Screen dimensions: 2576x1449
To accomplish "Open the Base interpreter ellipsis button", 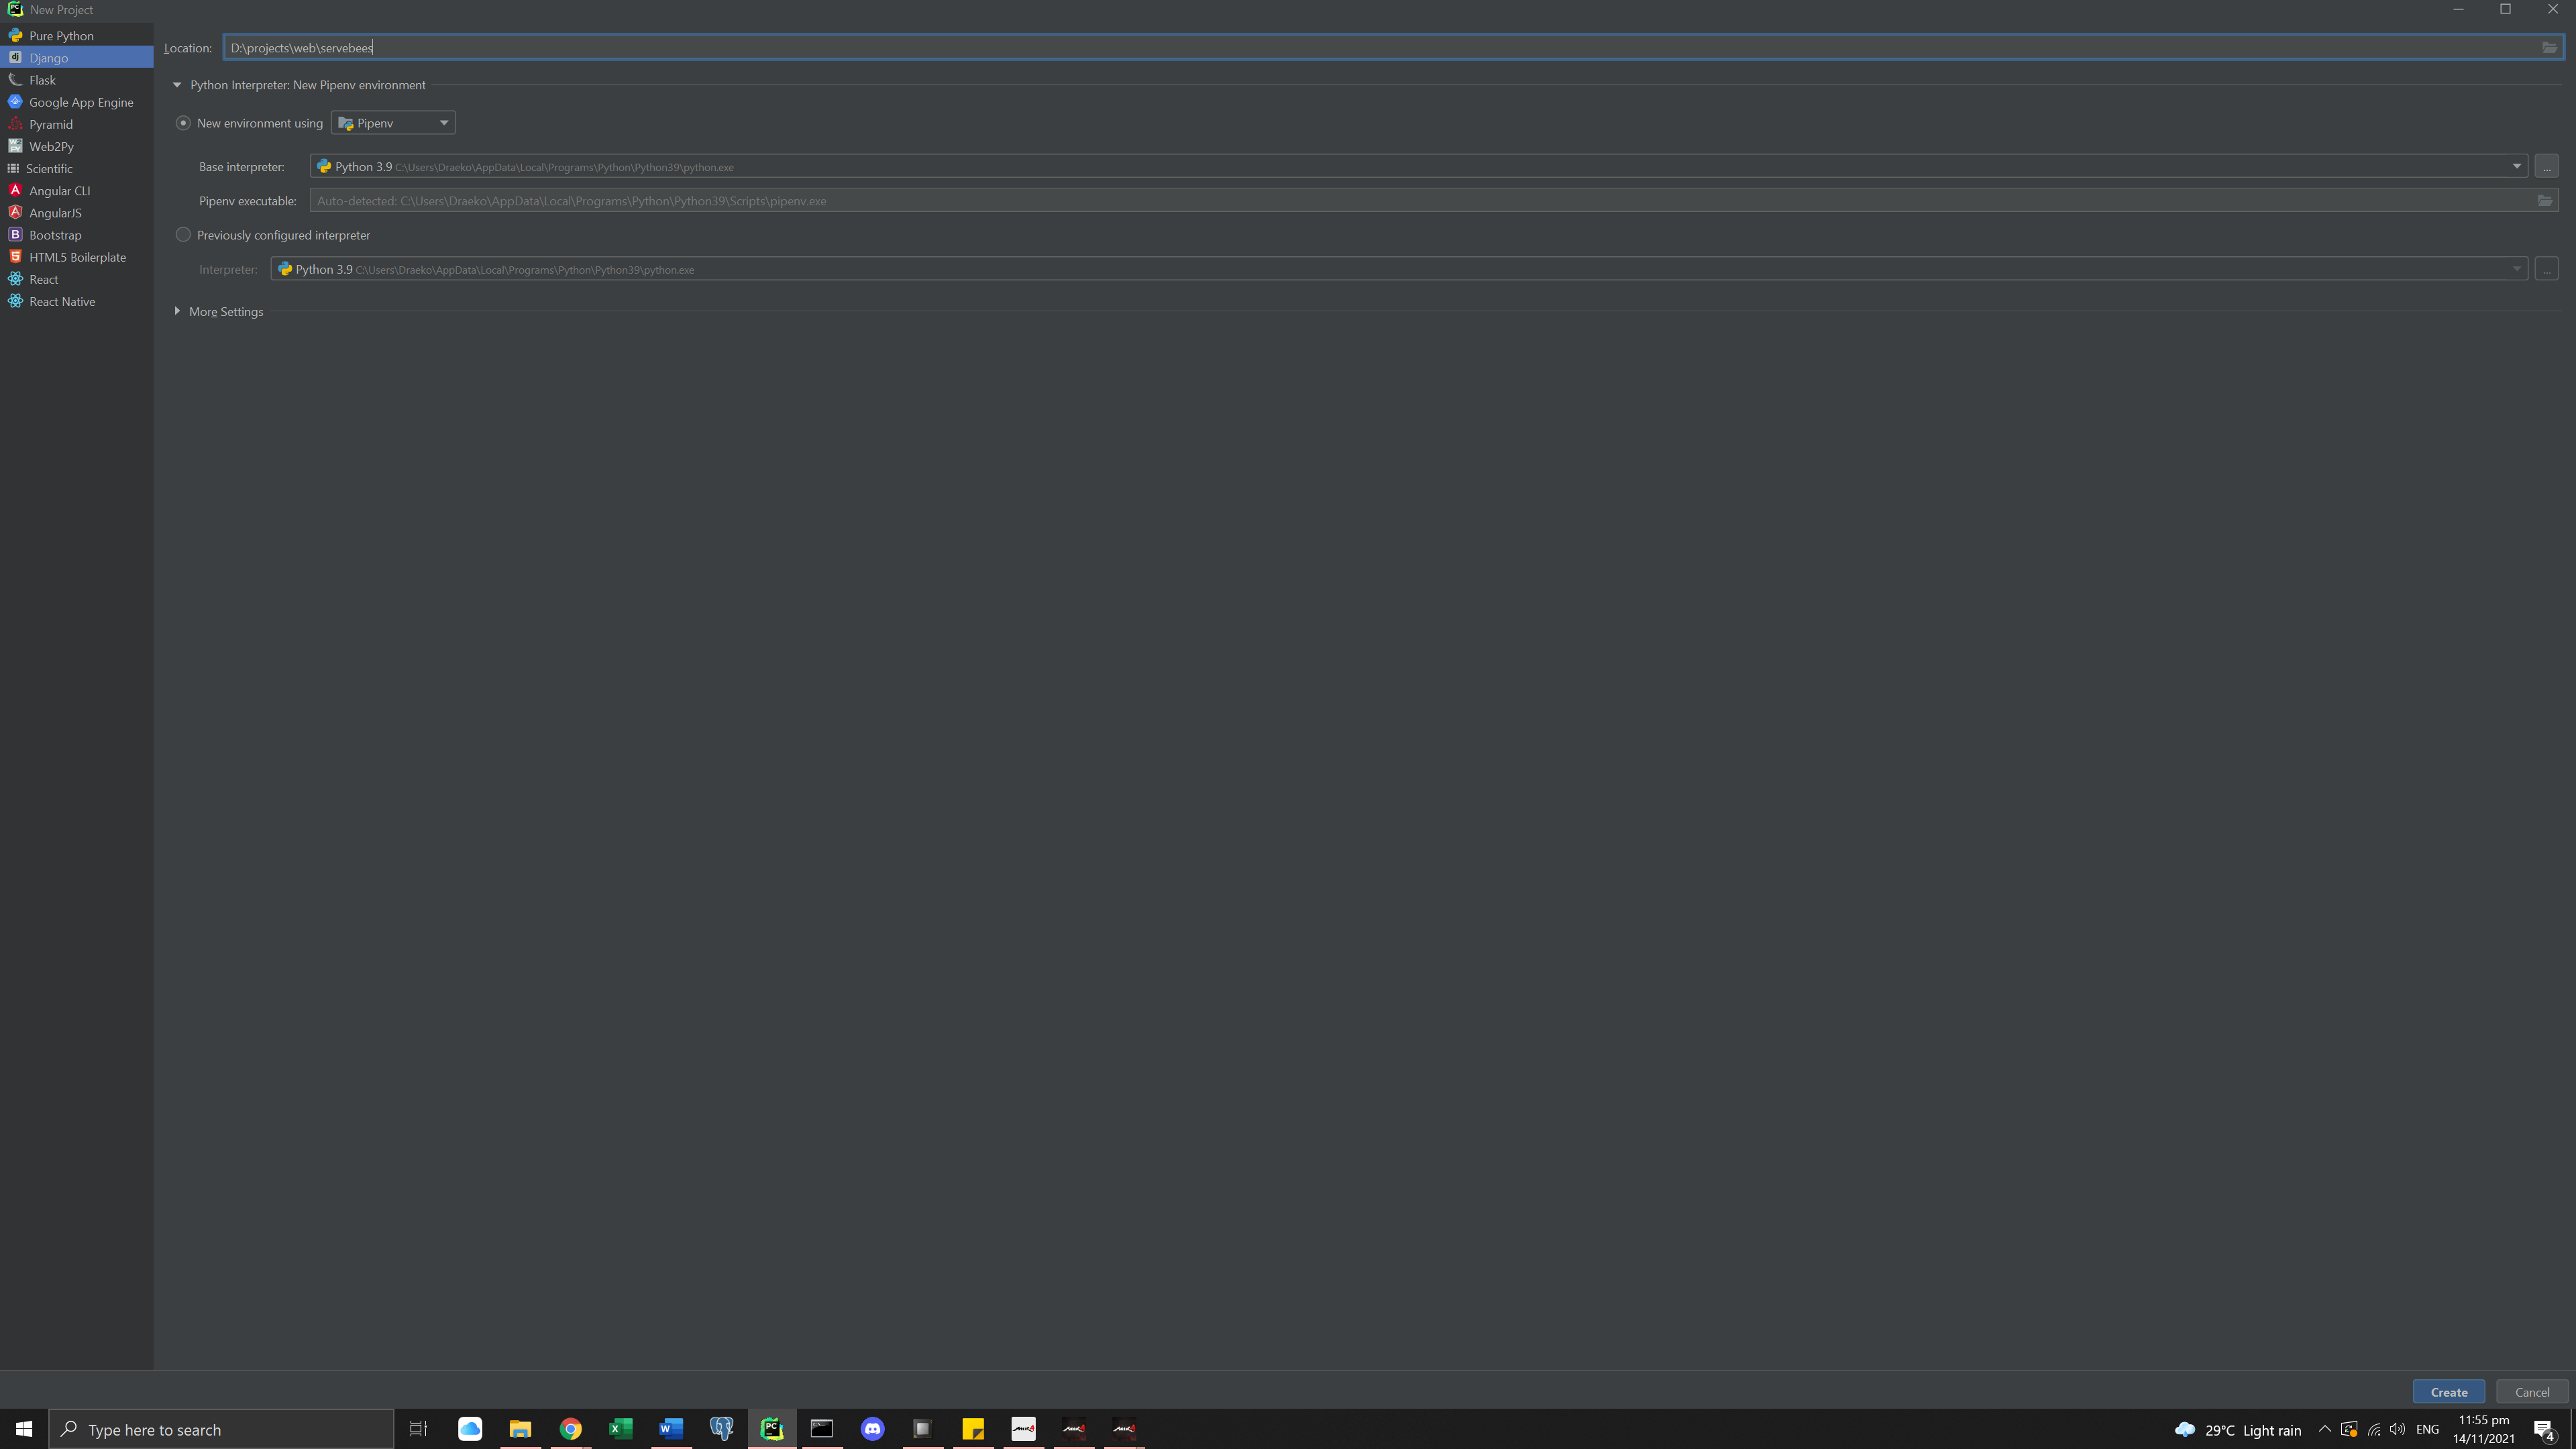I will (2546, 167).
